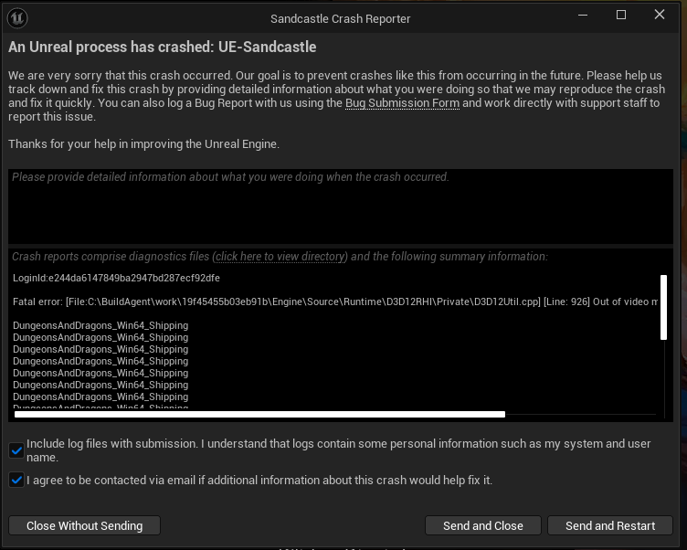Close the crash reporter with the X icon
687x550 pixels.
click(660, 15)
